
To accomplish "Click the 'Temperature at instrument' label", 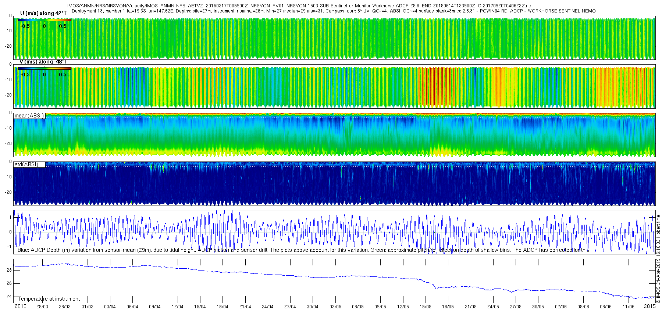I will point(49,299).
